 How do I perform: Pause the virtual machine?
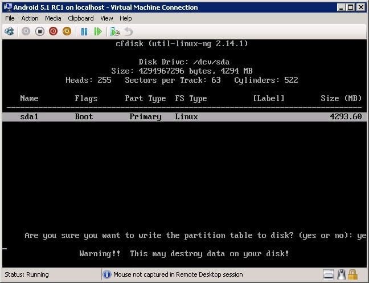tap(84, 31)
